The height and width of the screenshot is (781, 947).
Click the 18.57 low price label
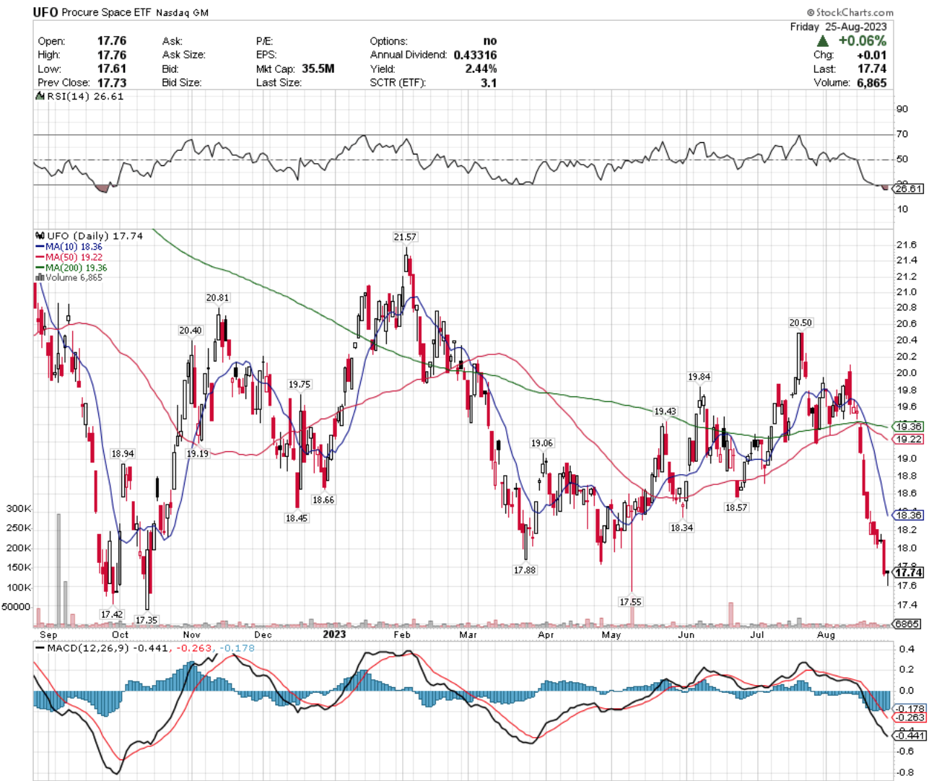click(736, 507)
